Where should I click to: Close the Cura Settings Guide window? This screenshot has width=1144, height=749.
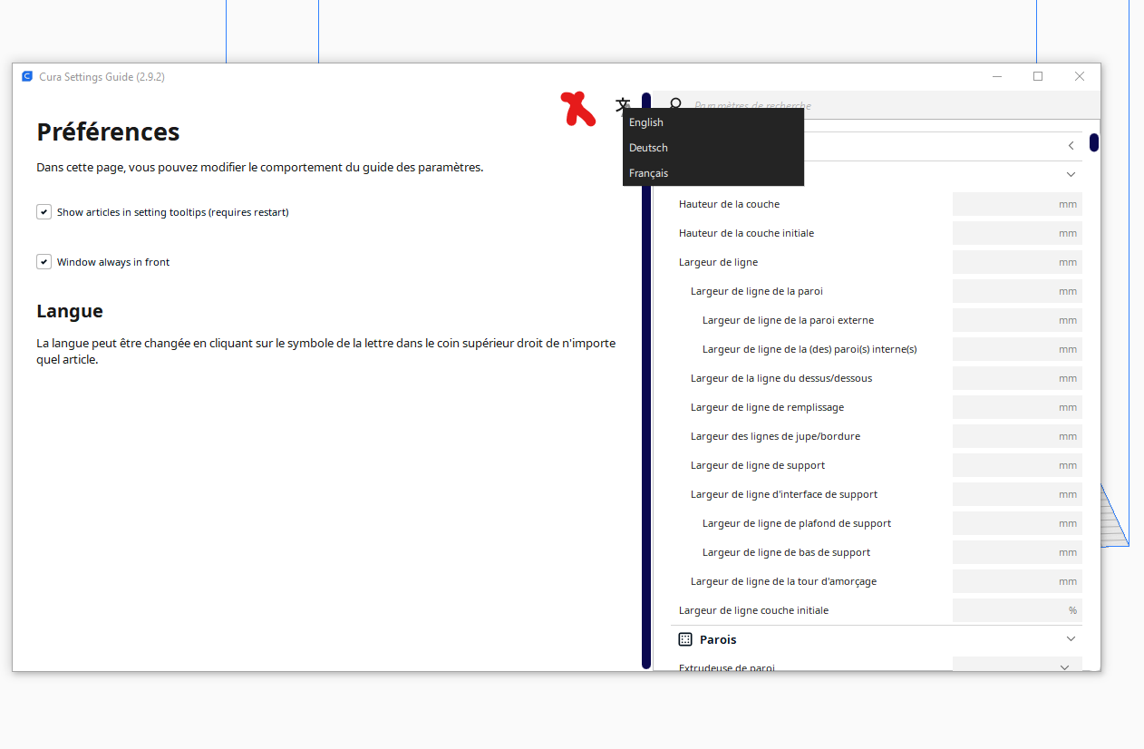(x=1080, y=77)
